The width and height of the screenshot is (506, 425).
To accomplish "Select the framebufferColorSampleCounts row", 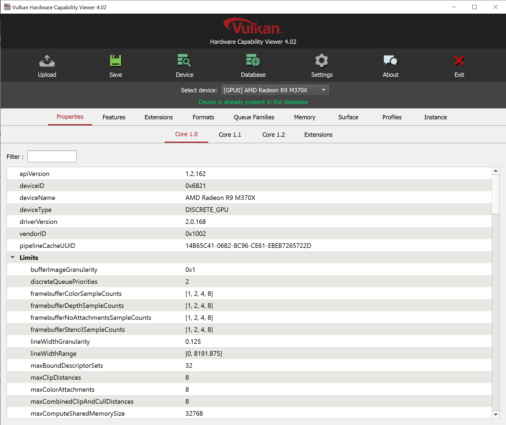I will 249,293.
